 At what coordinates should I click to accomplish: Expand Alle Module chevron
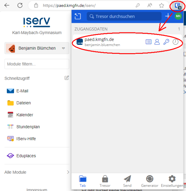point(68,172)
